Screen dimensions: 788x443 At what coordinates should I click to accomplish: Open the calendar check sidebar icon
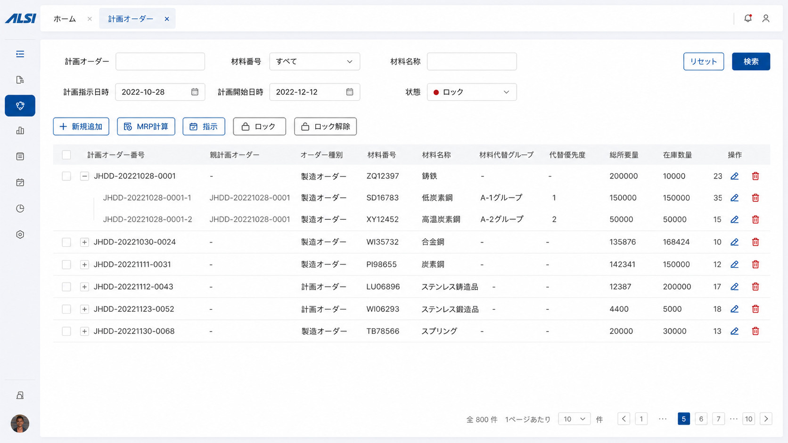pos(20,182)
